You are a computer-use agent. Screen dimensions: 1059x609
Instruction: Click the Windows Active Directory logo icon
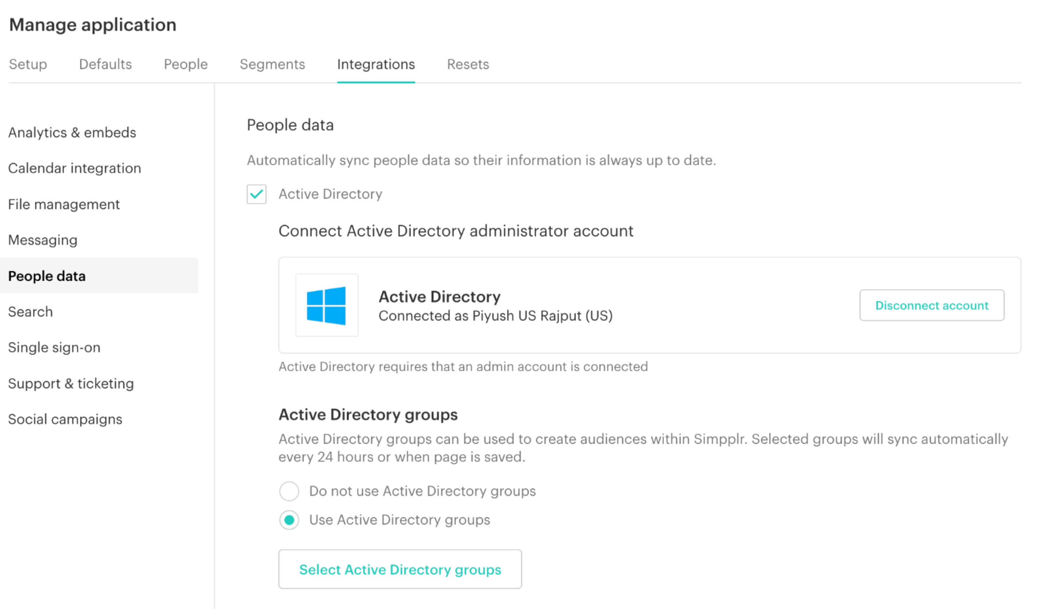point(327,304)
